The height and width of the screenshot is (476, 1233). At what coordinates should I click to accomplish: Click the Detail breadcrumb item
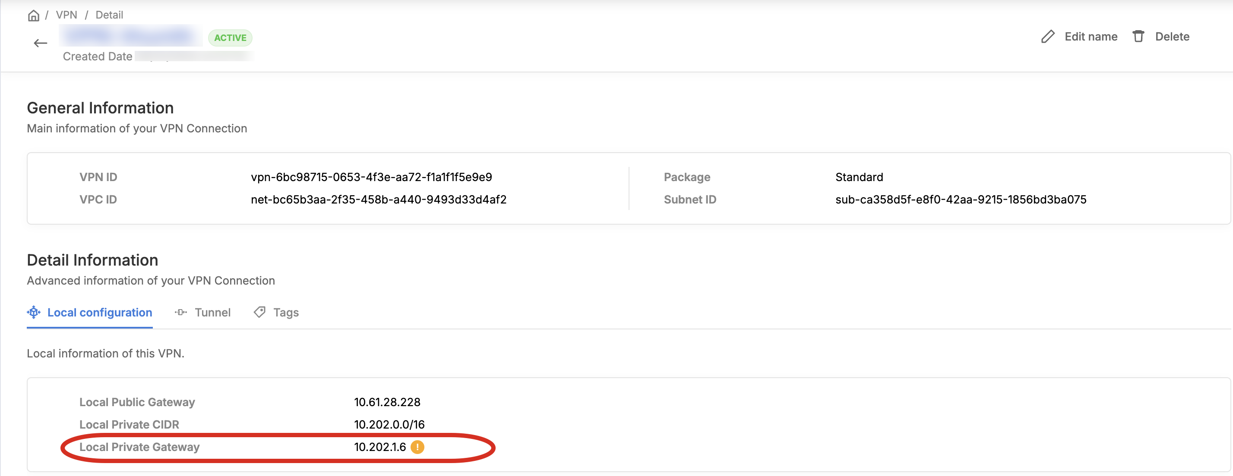pyautogui.click(x=109, y=15)
